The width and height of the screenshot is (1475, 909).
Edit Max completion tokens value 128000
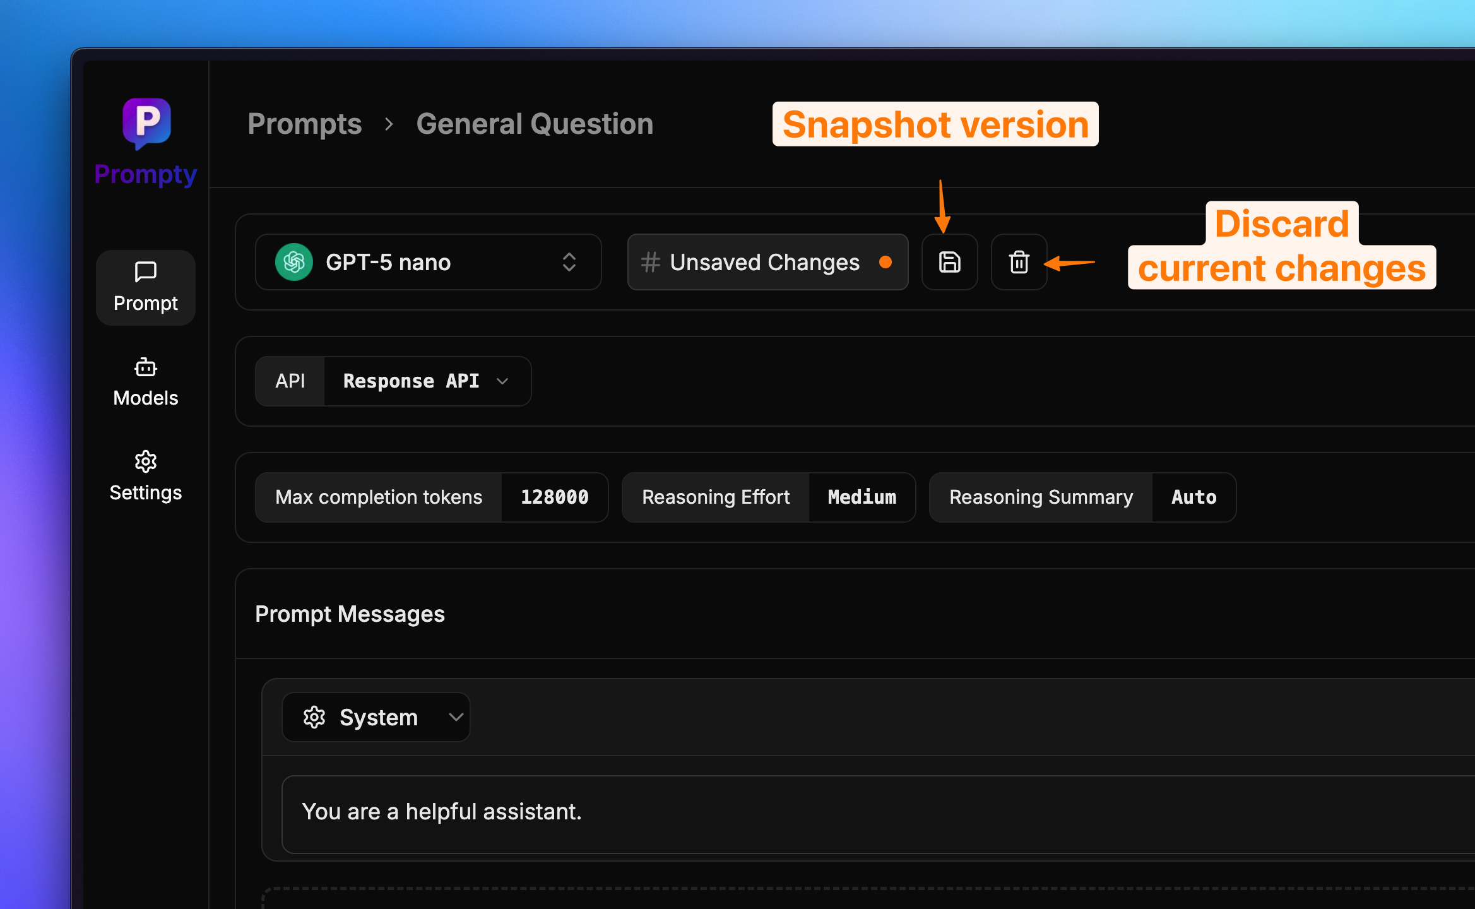coord(554,497)
